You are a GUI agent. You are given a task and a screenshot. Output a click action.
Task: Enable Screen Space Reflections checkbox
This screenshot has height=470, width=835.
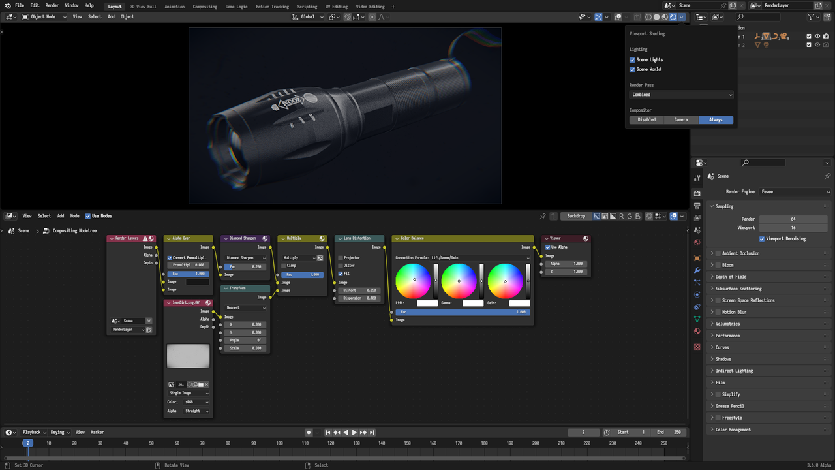click(718, 300)
